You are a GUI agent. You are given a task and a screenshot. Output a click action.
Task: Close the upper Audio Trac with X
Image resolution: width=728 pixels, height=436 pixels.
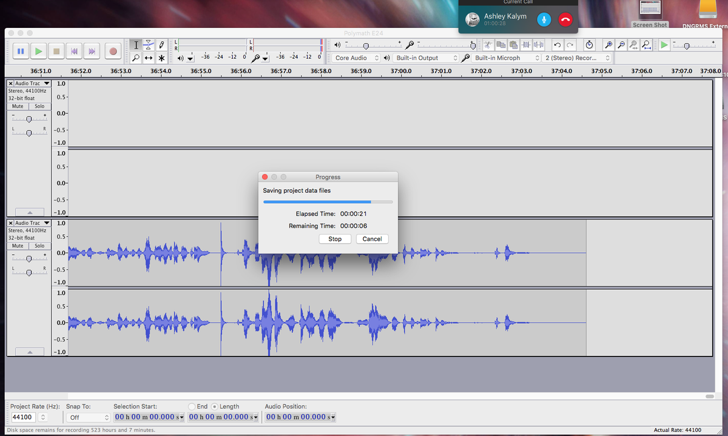click(11, 83)
